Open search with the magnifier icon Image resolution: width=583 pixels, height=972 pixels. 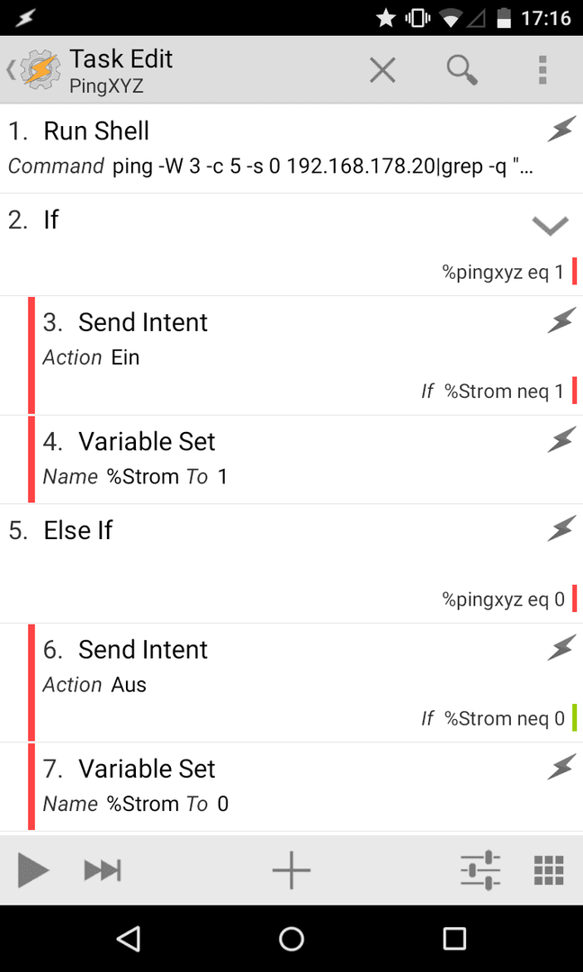pyautogui.click(x=462, y=69)
